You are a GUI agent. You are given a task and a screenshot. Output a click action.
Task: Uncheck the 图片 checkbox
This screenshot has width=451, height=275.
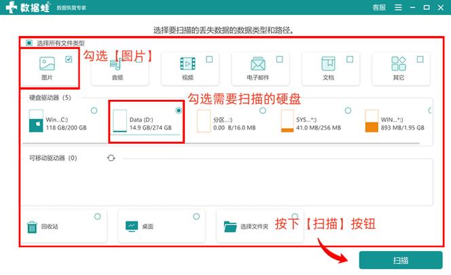[69, 59]
